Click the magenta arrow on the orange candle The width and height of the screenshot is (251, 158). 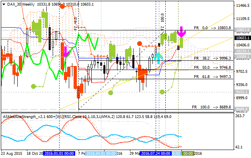(66, 52)
